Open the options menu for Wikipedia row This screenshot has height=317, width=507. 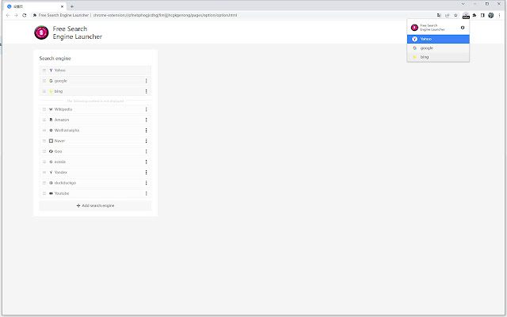point(146,109)
